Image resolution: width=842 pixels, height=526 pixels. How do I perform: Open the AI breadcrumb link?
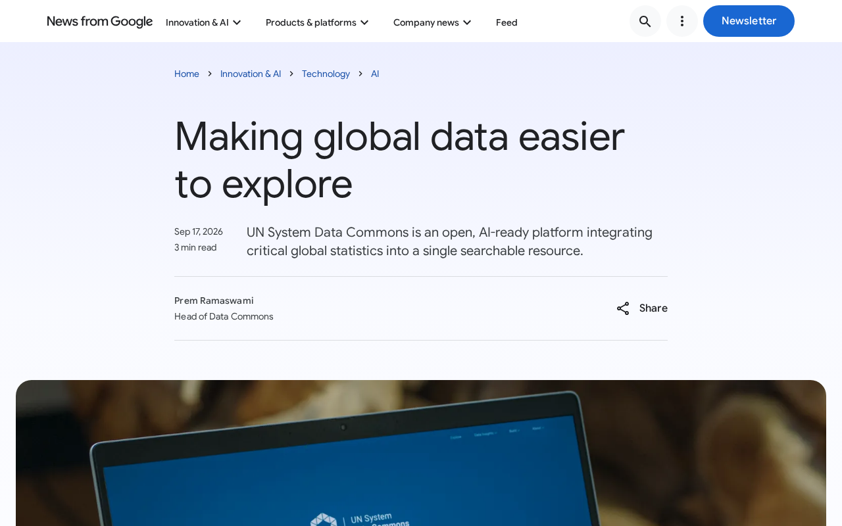(375, 74)
